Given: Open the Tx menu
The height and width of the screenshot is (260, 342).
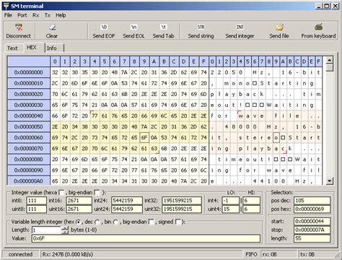Looking at the screenshot, I should (x=48, y=15).
